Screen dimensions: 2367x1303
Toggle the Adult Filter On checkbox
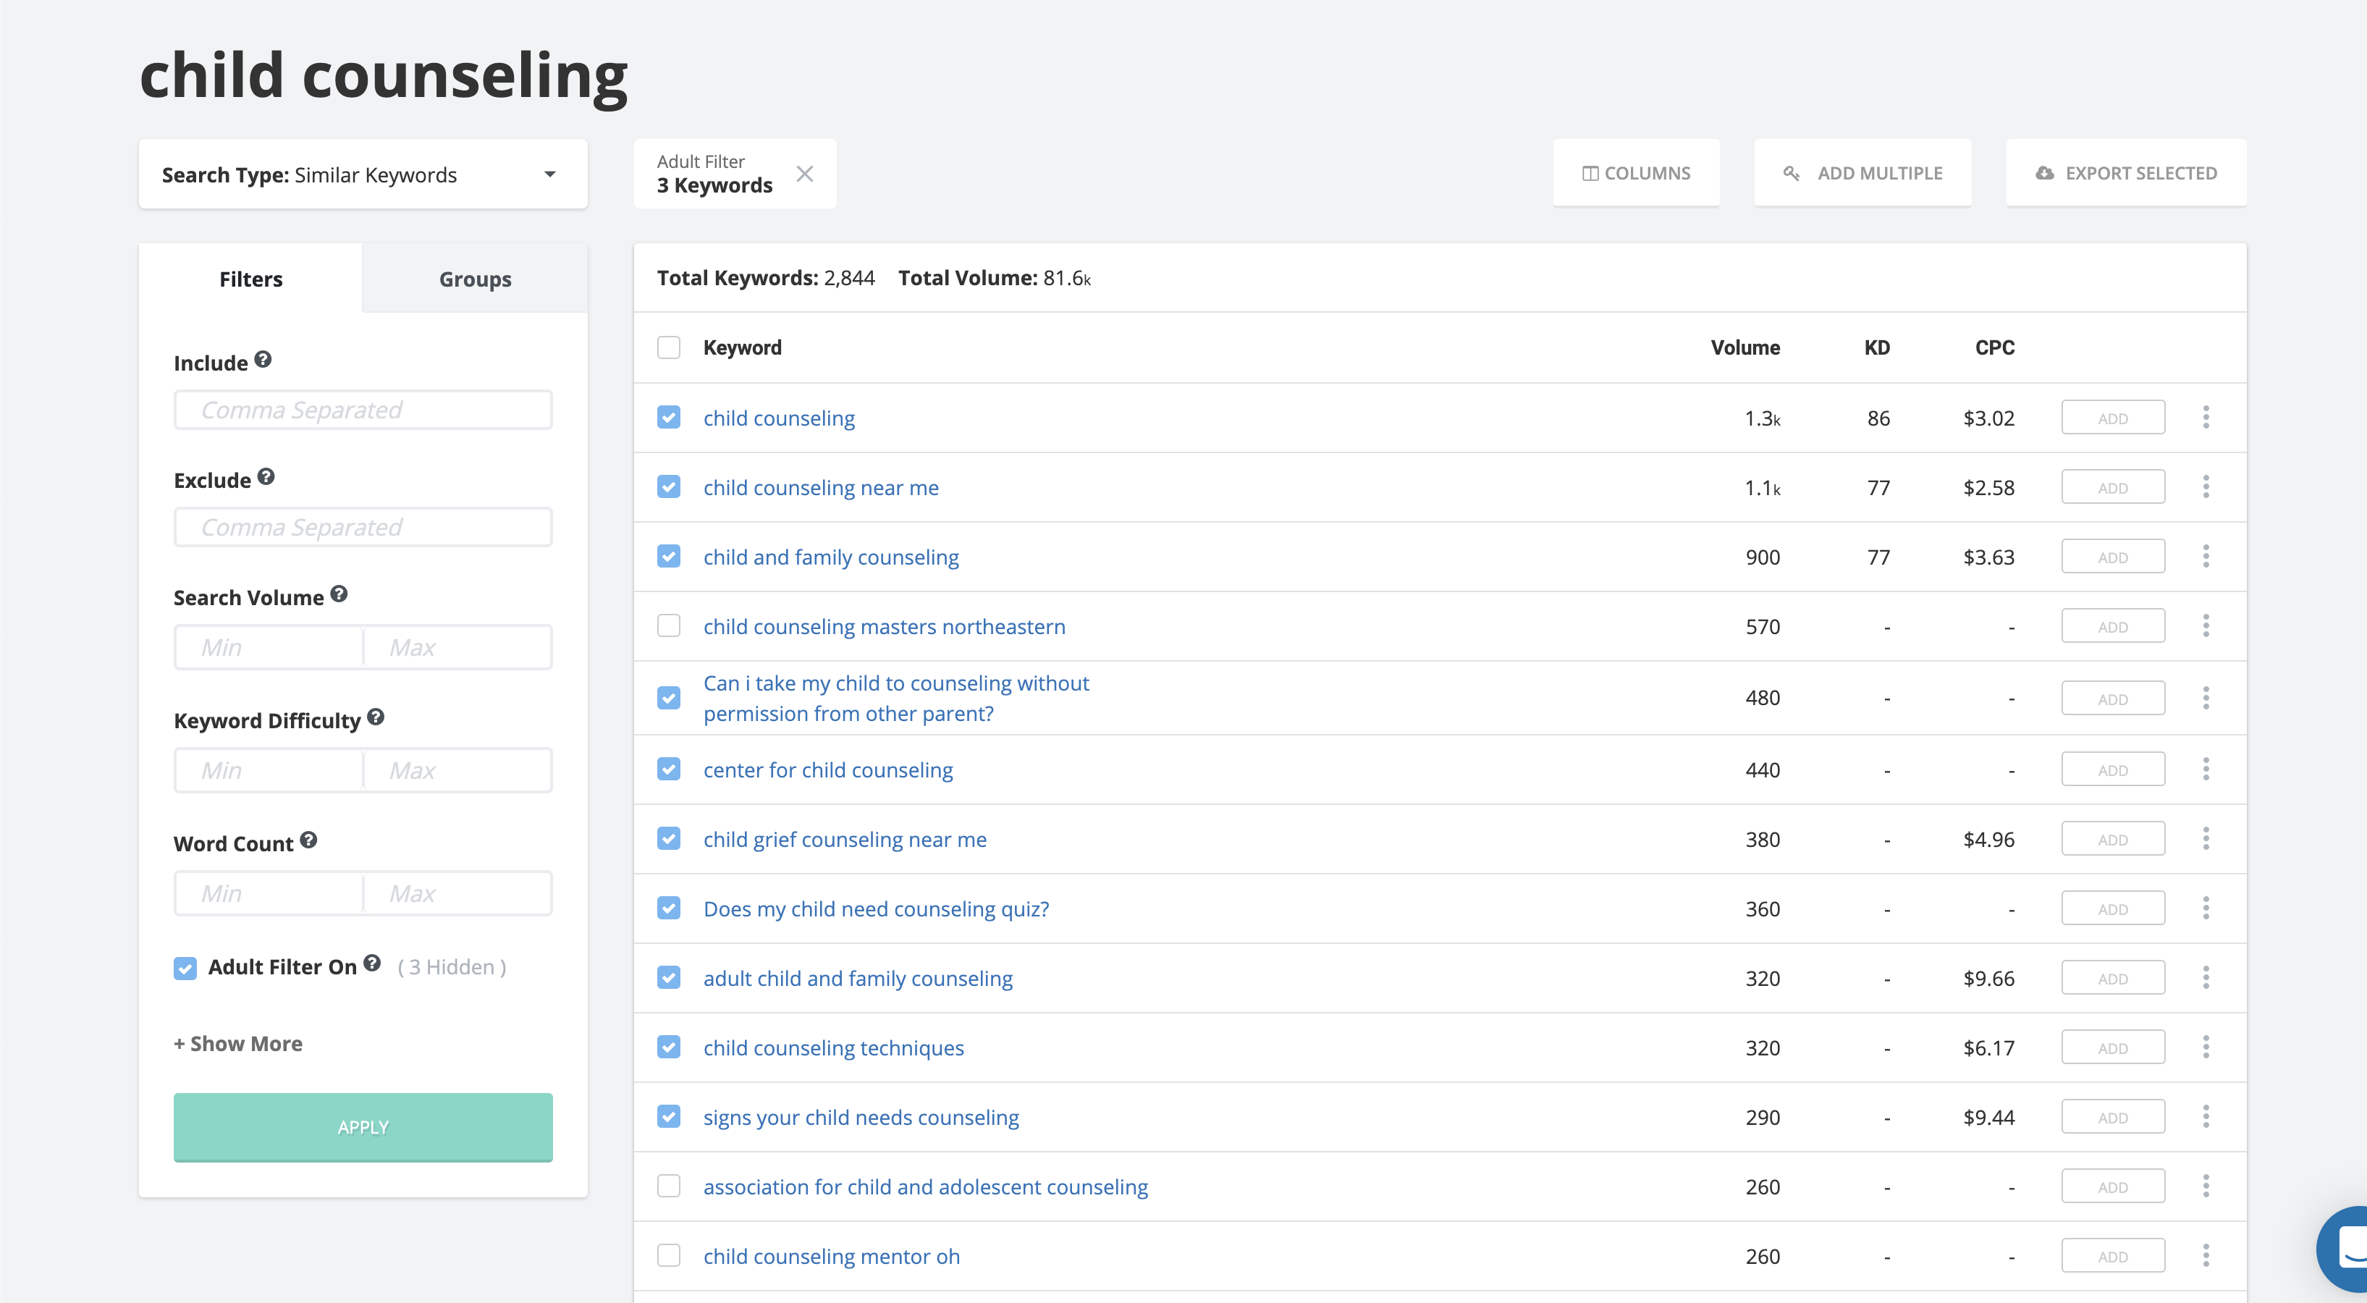[185, 969]
